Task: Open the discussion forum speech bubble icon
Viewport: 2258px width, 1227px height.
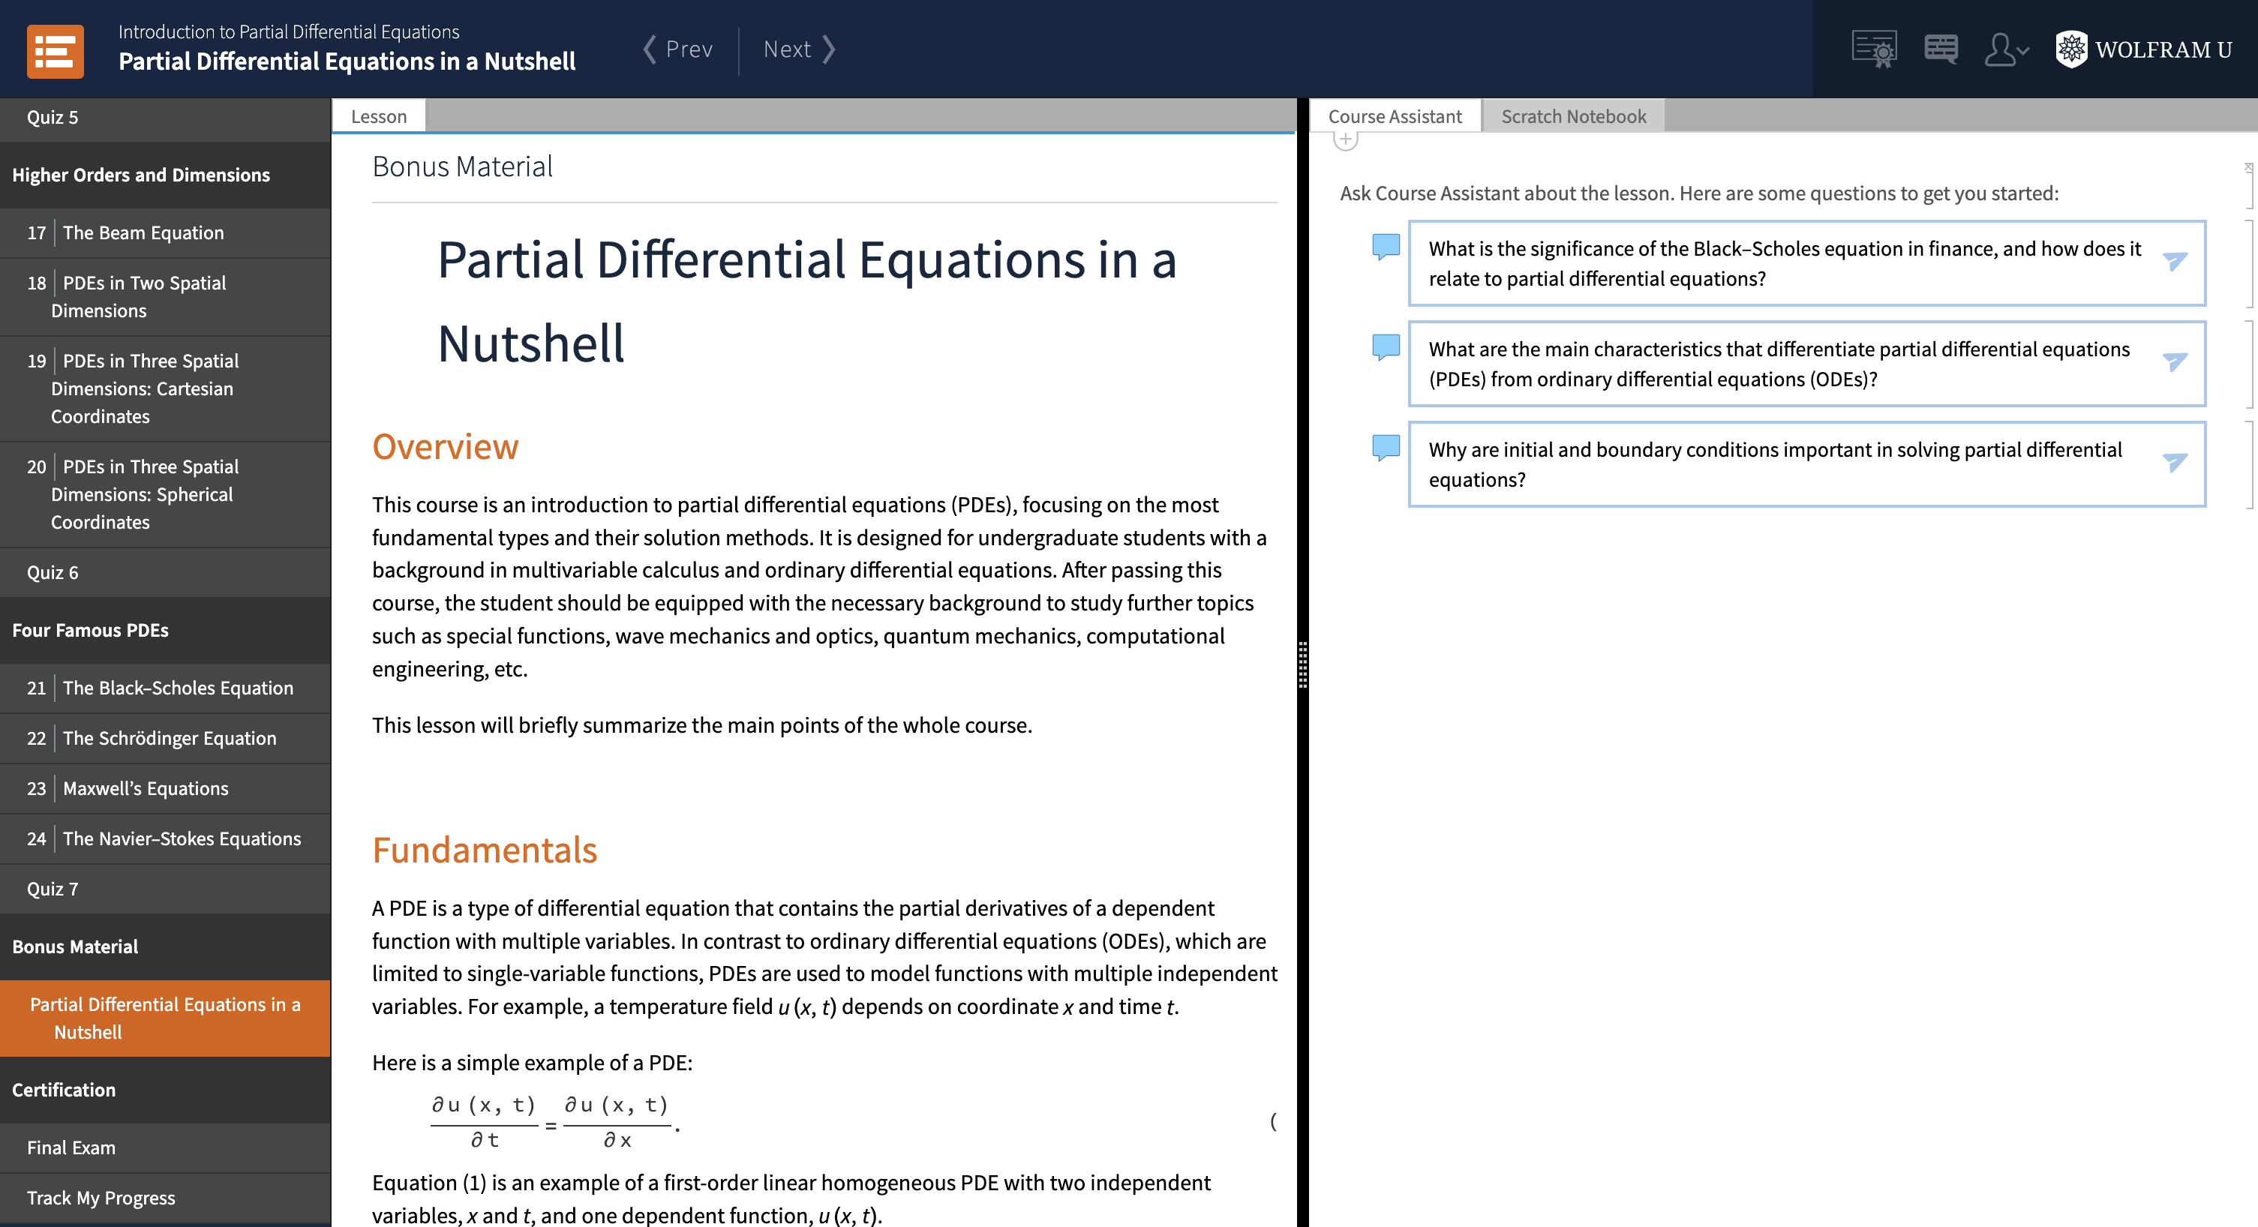Action: pyautogui.click(x=1941, y=49)
